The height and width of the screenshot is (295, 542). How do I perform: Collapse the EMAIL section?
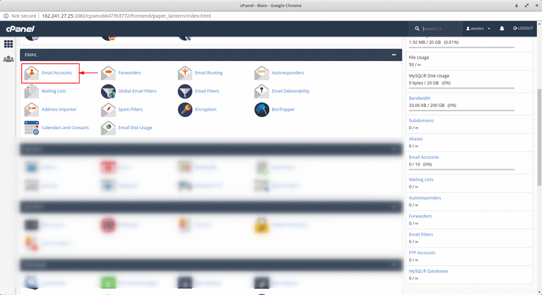(x=394, y=55)
